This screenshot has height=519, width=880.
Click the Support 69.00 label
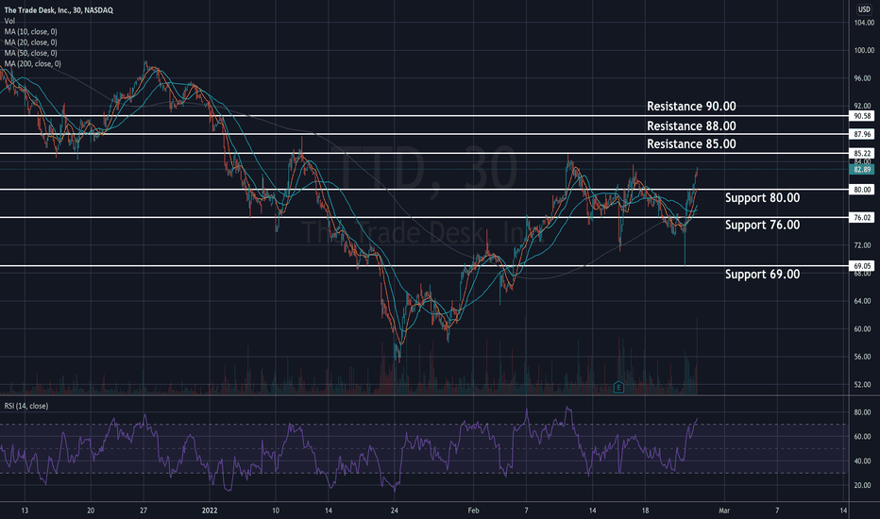pos(762,274)
